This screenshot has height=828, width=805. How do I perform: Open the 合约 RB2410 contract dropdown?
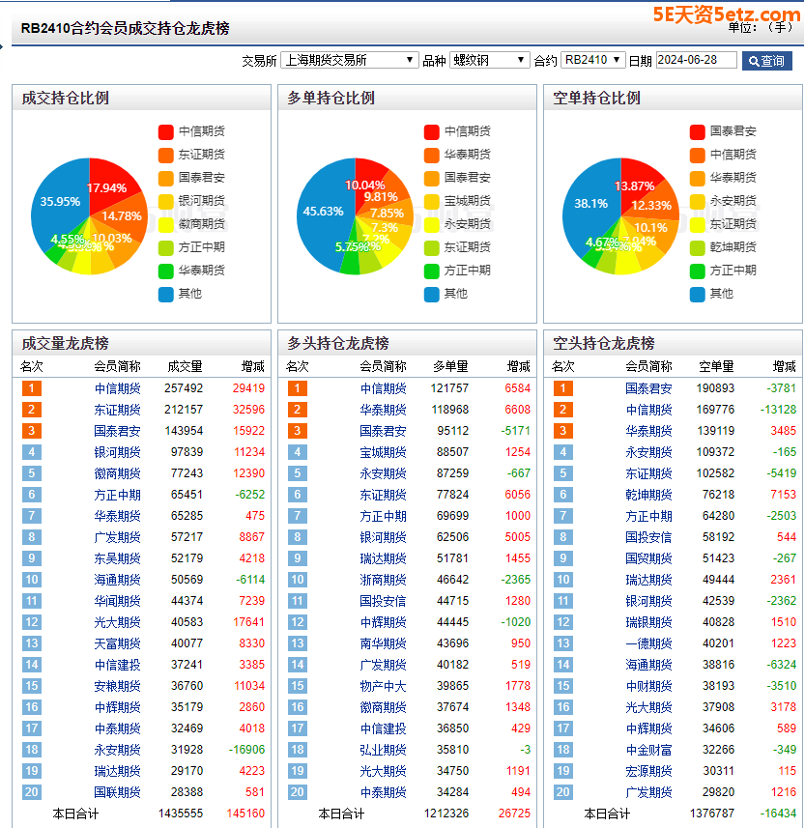coord(592,60)
